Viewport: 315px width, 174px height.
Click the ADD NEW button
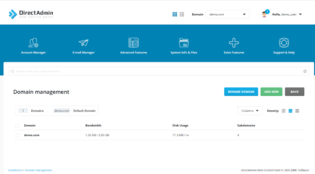pyautogui.click(x=271, y=92)
